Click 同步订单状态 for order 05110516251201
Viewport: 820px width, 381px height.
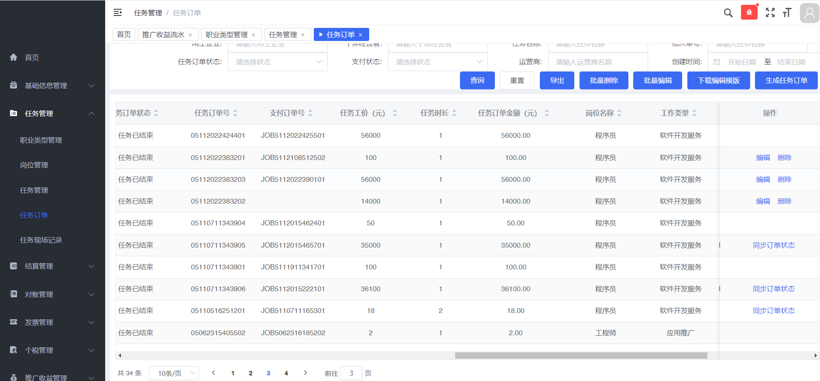tap(773, 311)
